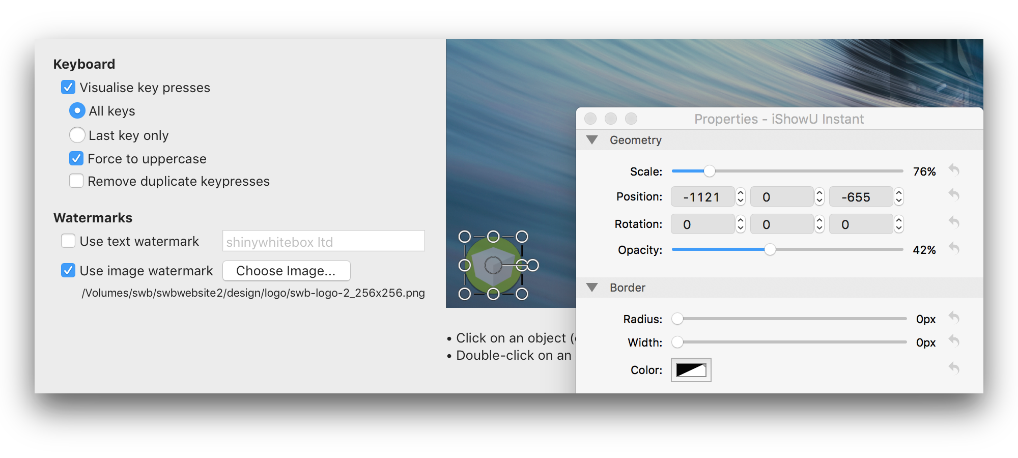Collapse the Geometry section triangle

(592, 140)
